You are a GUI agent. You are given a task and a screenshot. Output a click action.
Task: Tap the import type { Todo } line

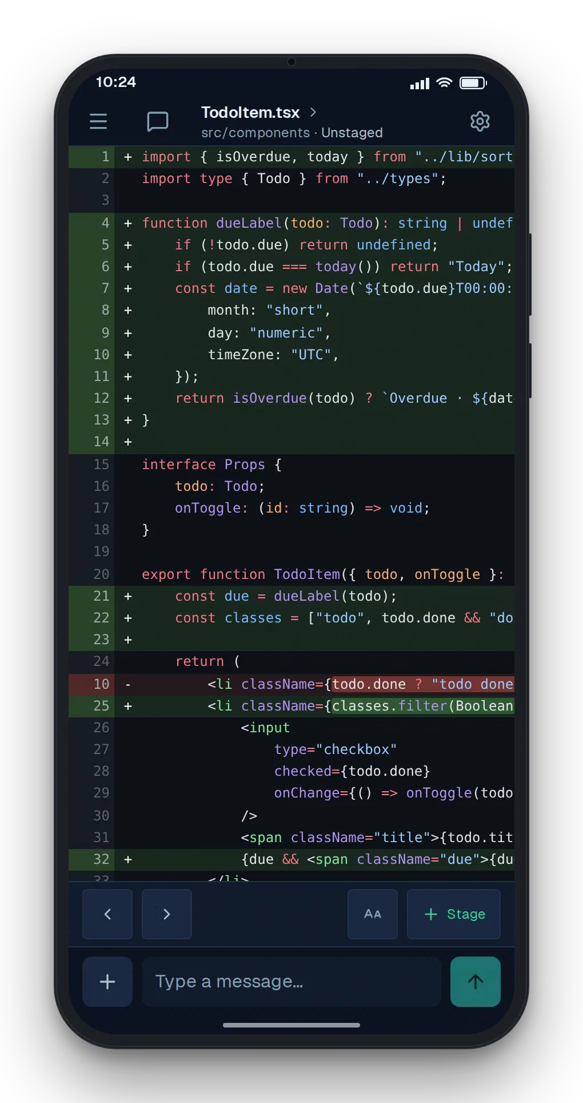[291, 178]
